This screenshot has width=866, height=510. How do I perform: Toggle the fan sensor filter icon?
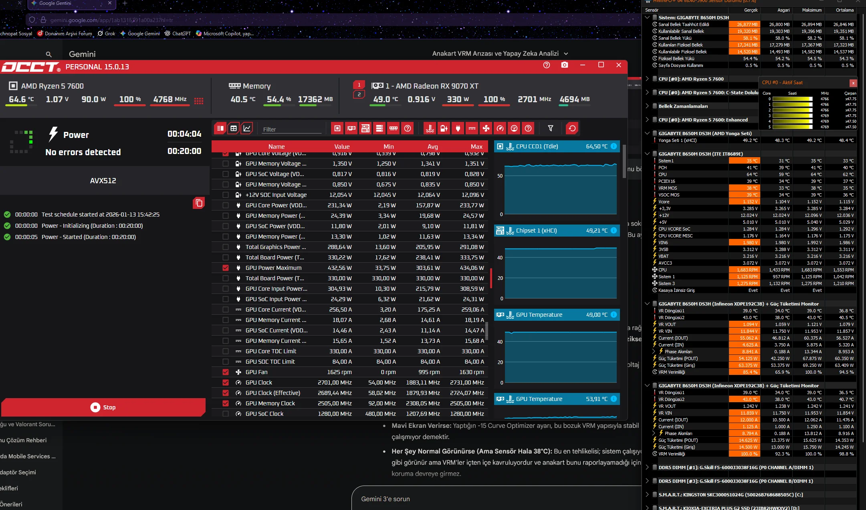click(x=486, y=128)
